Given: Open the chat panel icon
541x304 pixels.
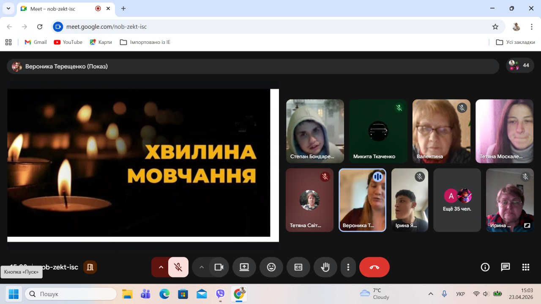Looking at the screenshot, I should (x=505, y=267).
